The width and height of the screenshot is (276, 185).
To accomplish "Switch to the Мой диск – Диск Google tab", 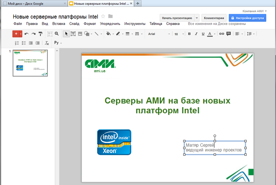I will (x=34, y=3).
